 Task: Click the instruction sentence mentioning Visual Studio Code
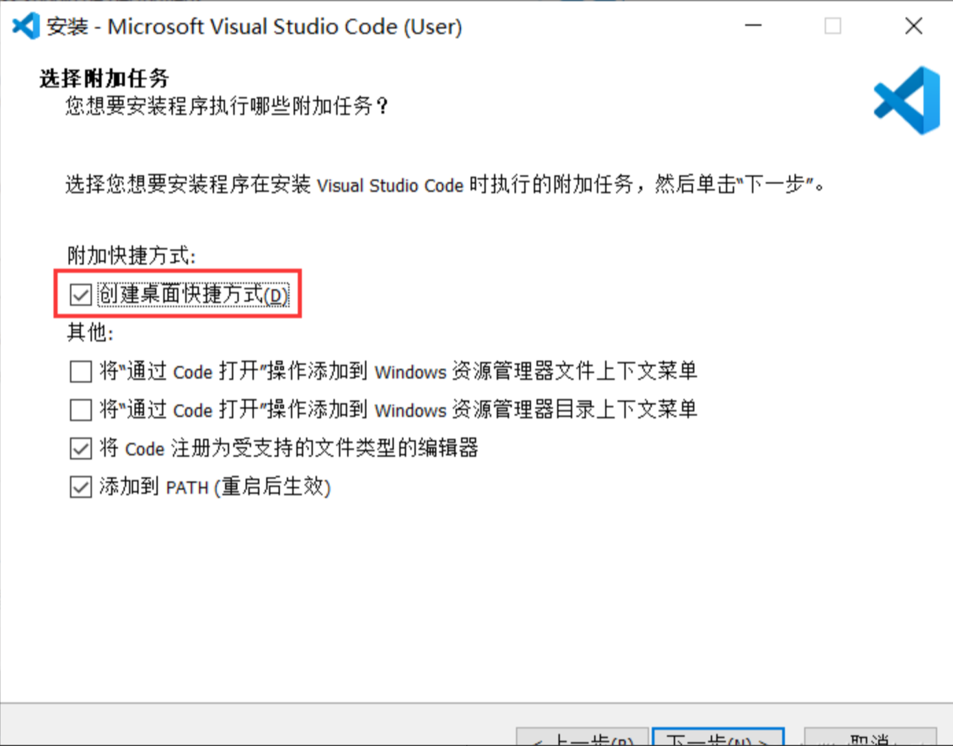445,185
